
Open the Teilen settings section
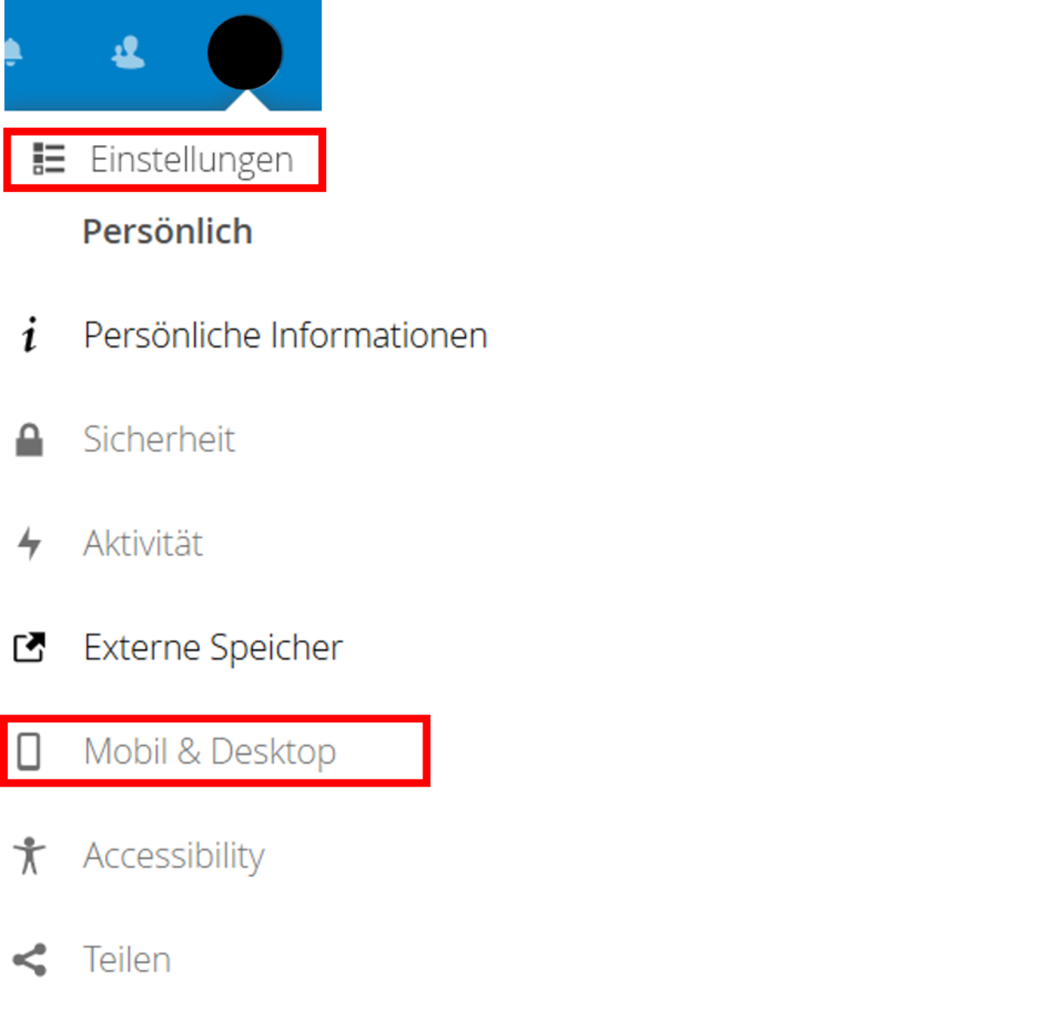pos(127,960)
